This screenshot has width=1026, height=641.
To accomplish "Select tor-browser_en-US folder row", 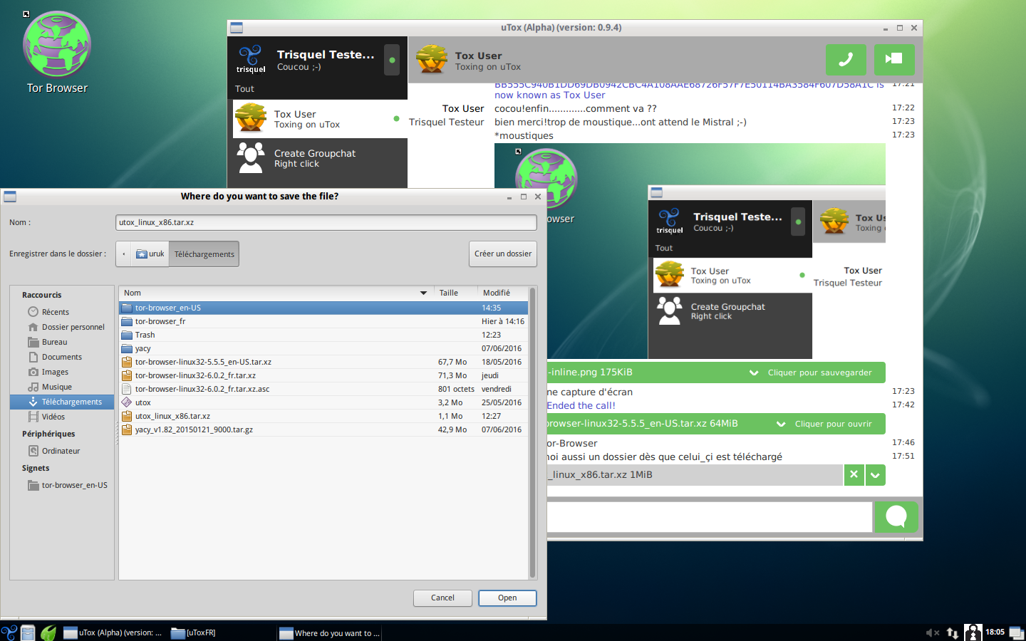I will coord(323,308).
